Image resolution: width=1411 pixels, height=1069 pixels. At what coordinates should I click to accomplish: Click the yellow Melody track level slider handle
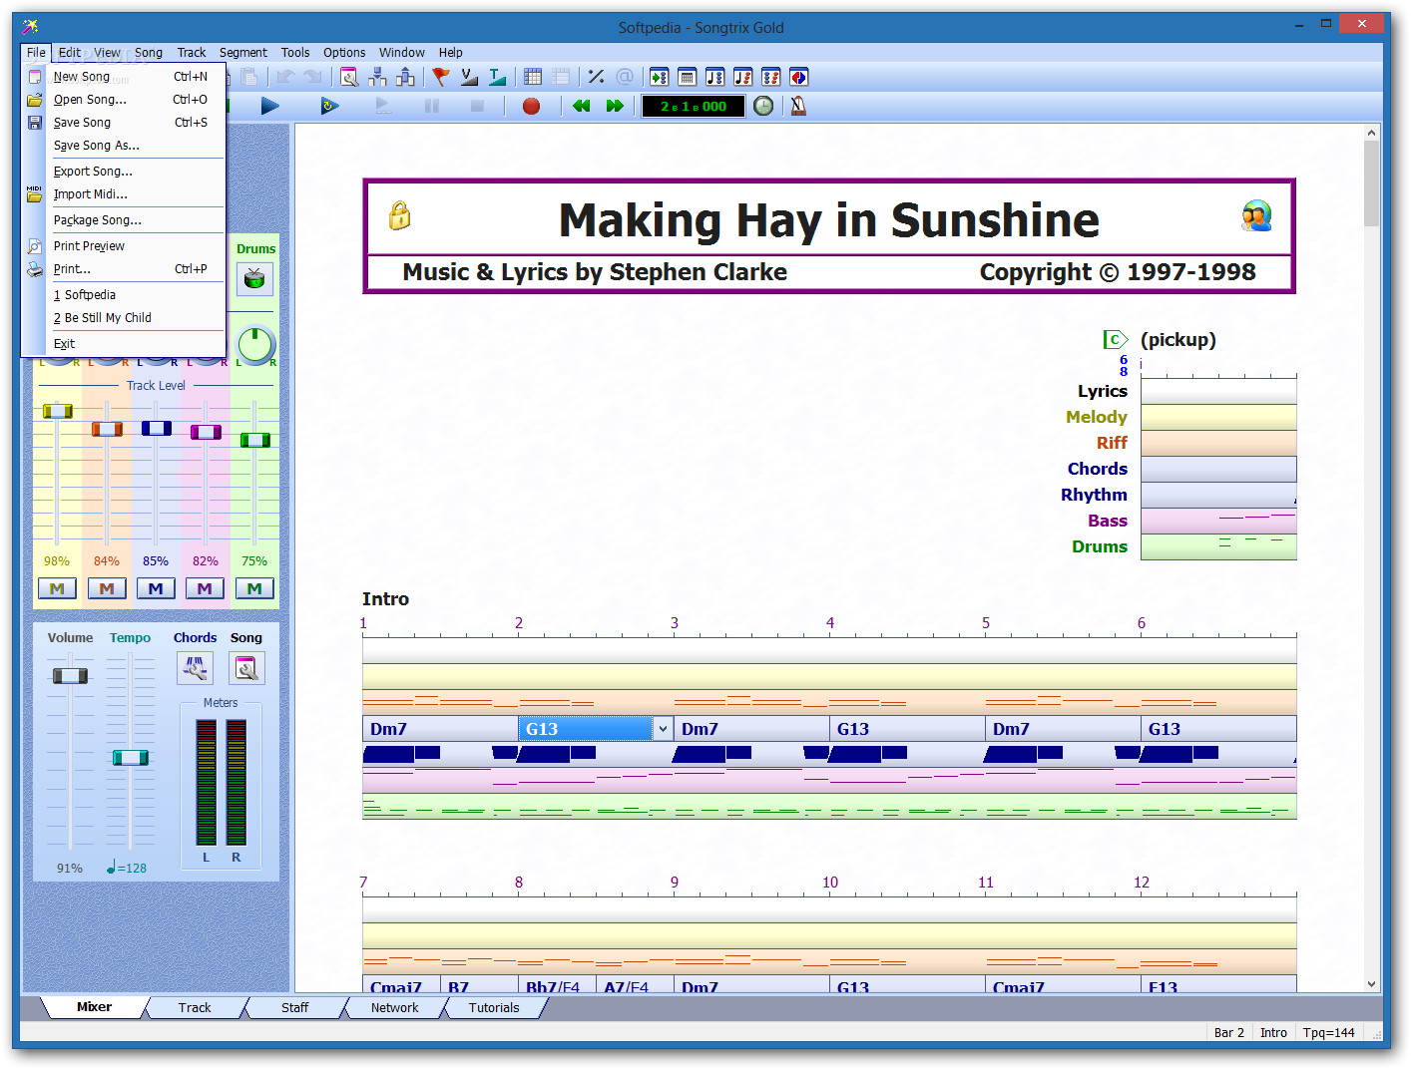57,411
